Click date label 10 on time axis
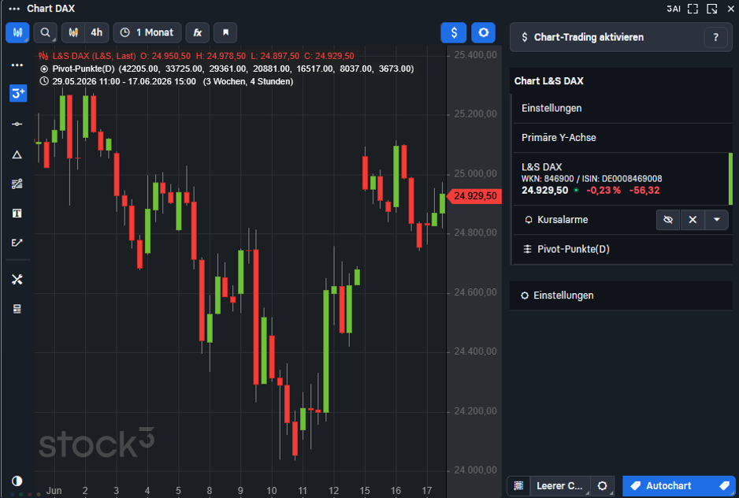The height and width of the screenshot is (498, 739). (272, 491)
